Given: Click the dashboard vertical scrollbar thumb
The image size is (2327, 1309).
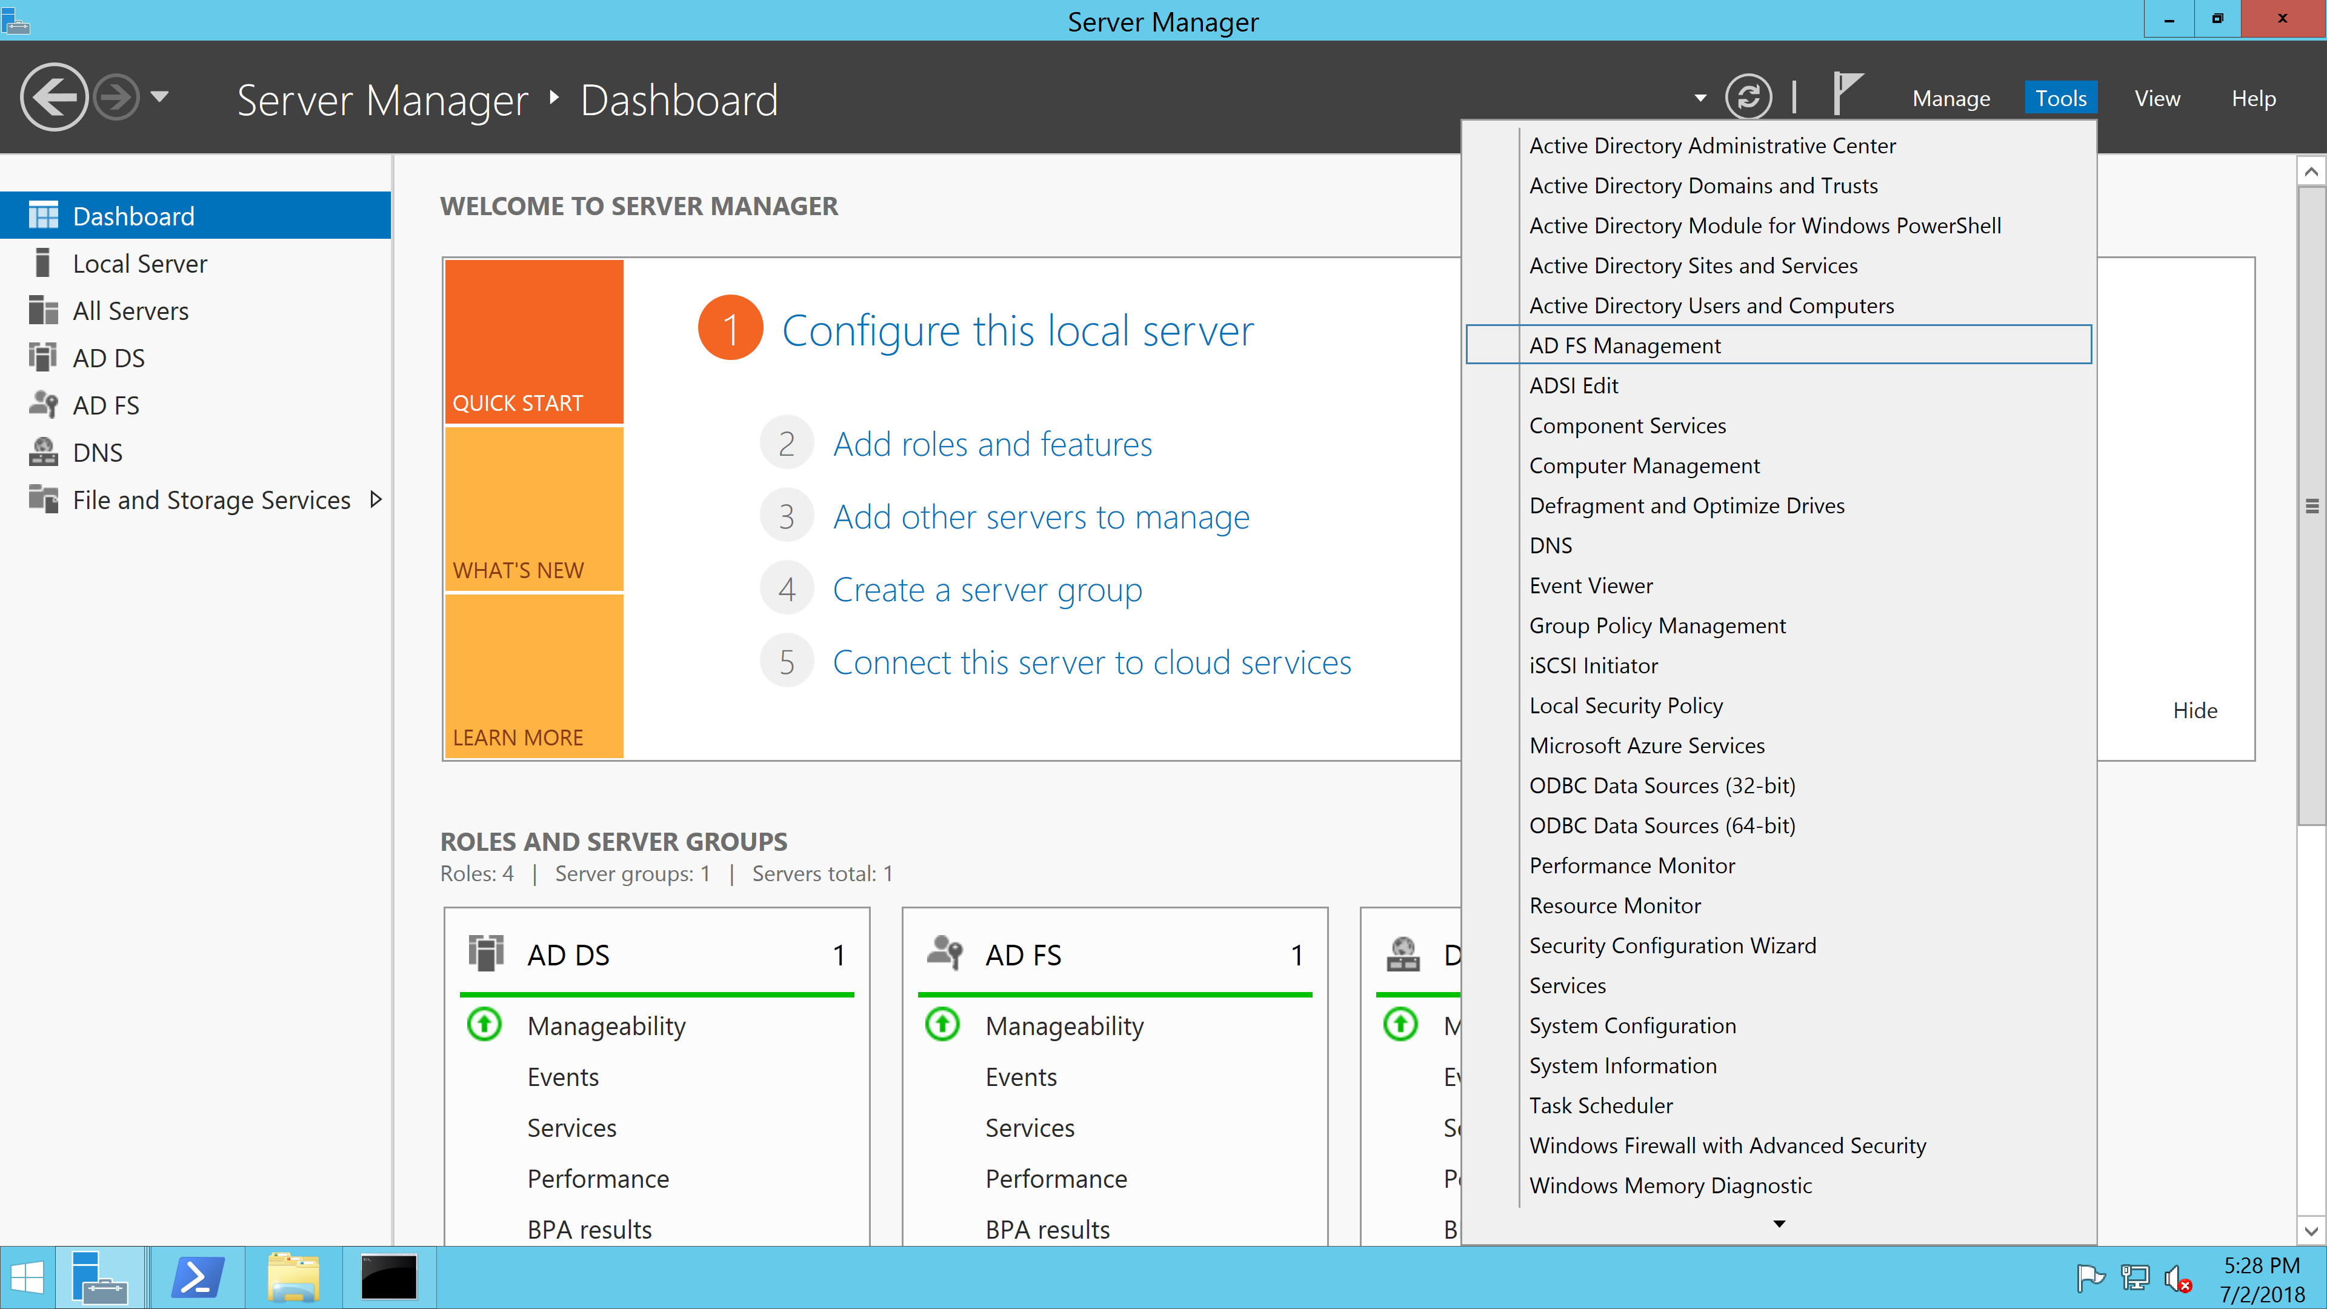Looking at the screenshot, I should click(2311, 506).
